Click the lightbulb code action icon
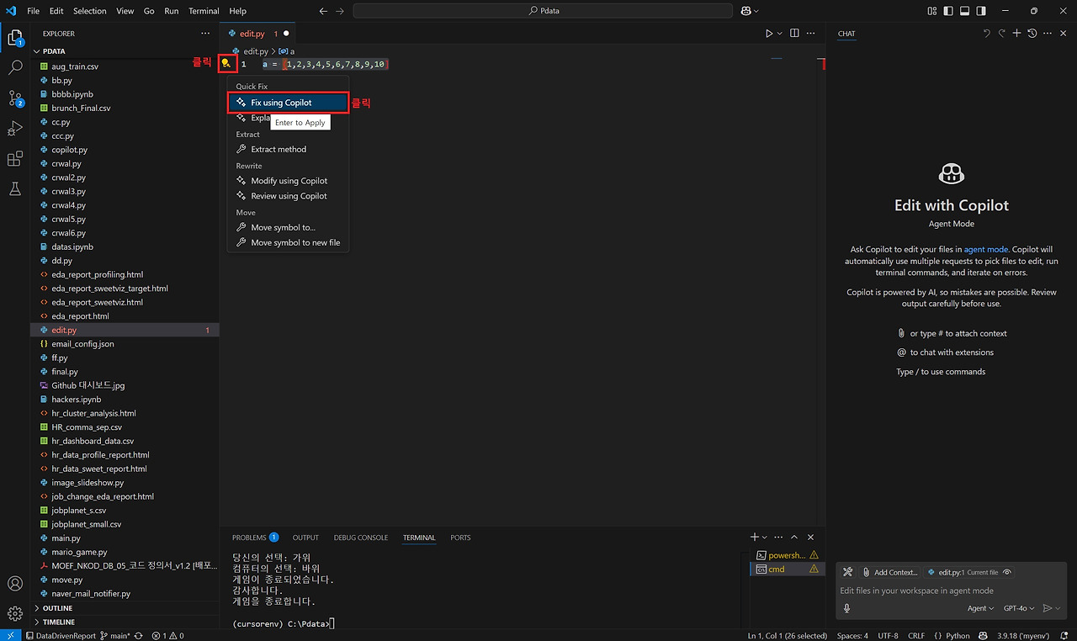This screenshot has width=1077, height=641. (225, 63)
